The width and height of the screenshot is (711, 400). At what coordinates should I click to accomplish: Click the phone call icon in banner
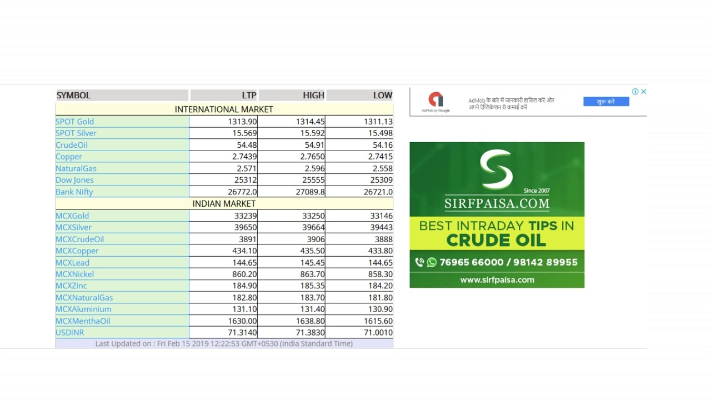419,262
